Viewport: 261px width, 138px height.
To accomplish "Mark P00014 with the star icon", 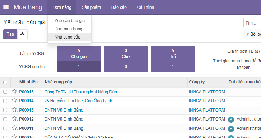I will point(14,101).
